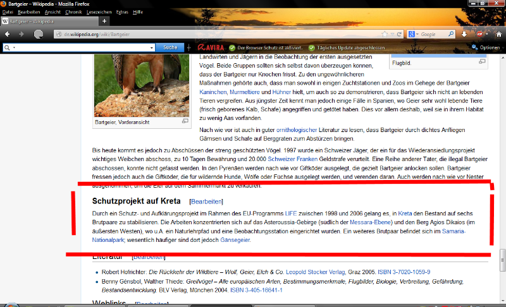Enlarge the Bartgeier Vorderansicht image icon
Viewport: 506px width, 307px height.
(x=185, y=121)
